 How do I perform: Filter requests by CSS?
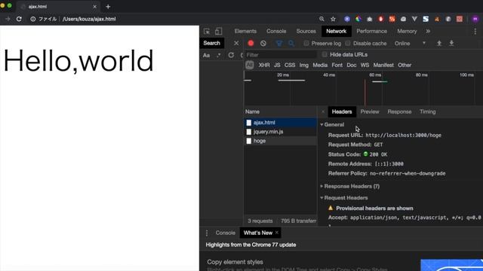290,65
